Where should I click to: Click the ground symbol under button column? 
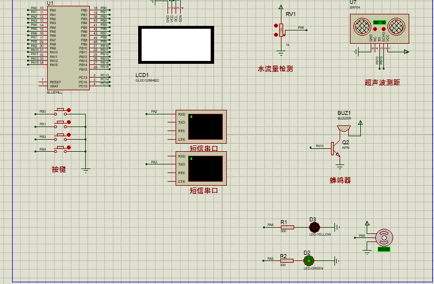point(86,170)
